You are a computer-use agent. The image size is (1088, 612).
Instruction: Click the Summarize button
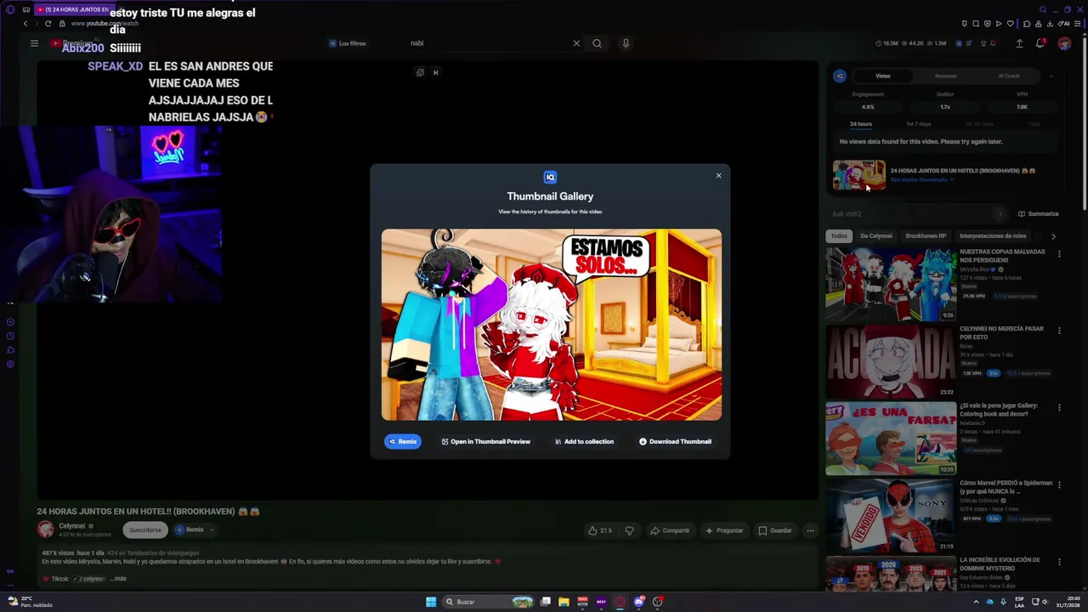click(x=1038, y=213)
